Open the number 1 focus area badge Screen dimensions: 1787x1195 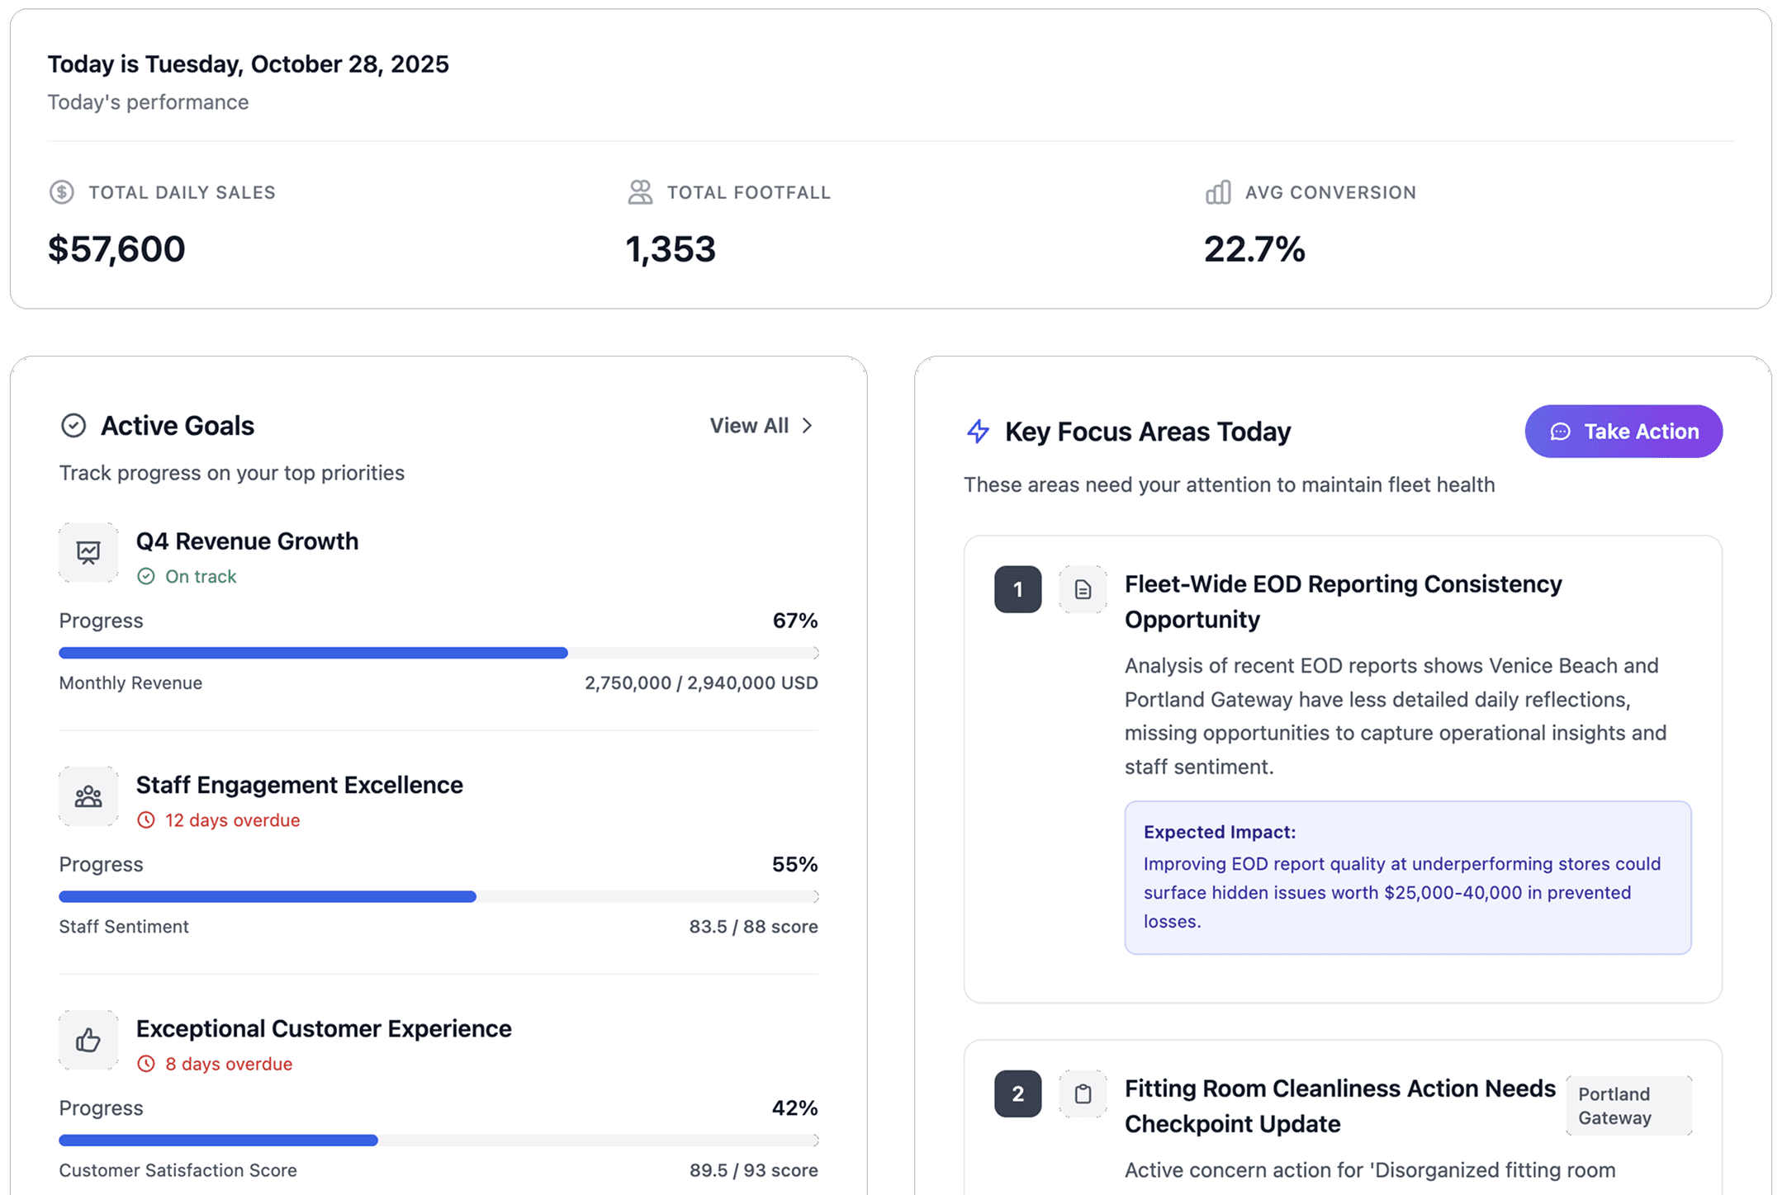point(1017,589)
